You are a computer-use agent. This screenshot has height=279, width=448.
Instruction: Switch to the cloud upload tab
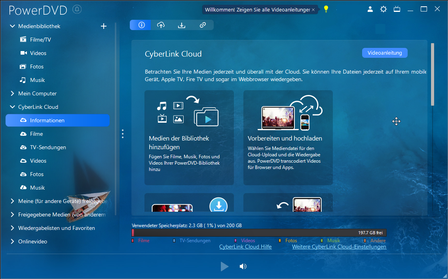pyautogui.click(x=161, y=25)
